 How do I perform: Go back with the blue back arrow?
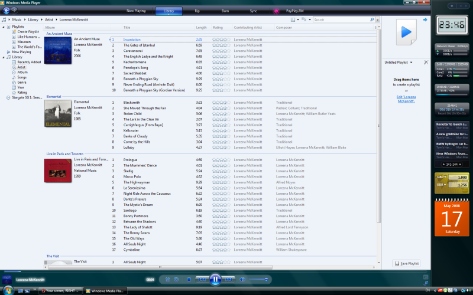click(x=7, y=11)
